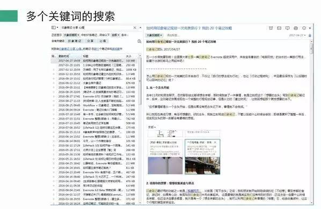Sort the note list by the 标题 column header
The image size is (321, 209).
coord(85,56)
